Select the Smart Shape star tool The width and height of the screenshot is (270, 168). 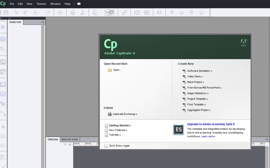coord(3,27)
